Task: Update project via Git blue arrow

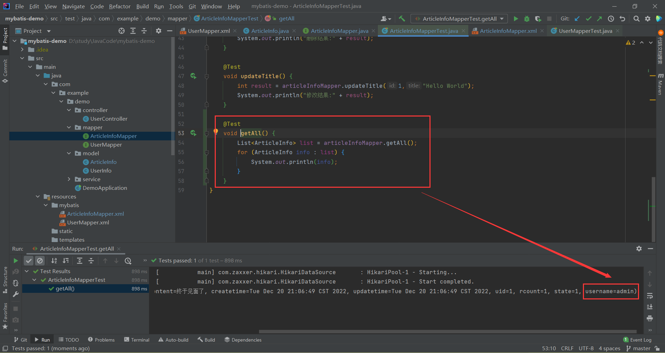Action: (577, 19)
